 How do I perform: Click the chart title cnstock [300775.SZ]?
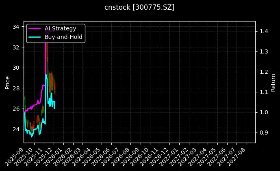139,7
